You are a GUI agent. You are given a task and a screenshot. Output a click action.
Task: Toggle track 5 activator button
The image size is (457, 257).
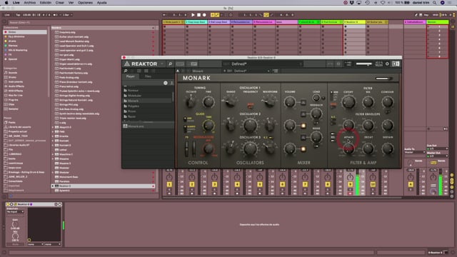260,184
